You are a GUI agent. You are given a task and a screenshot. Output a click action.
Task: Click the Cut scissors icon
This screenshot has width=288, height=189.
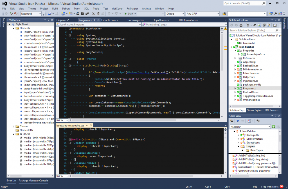[x=93, y=13]
